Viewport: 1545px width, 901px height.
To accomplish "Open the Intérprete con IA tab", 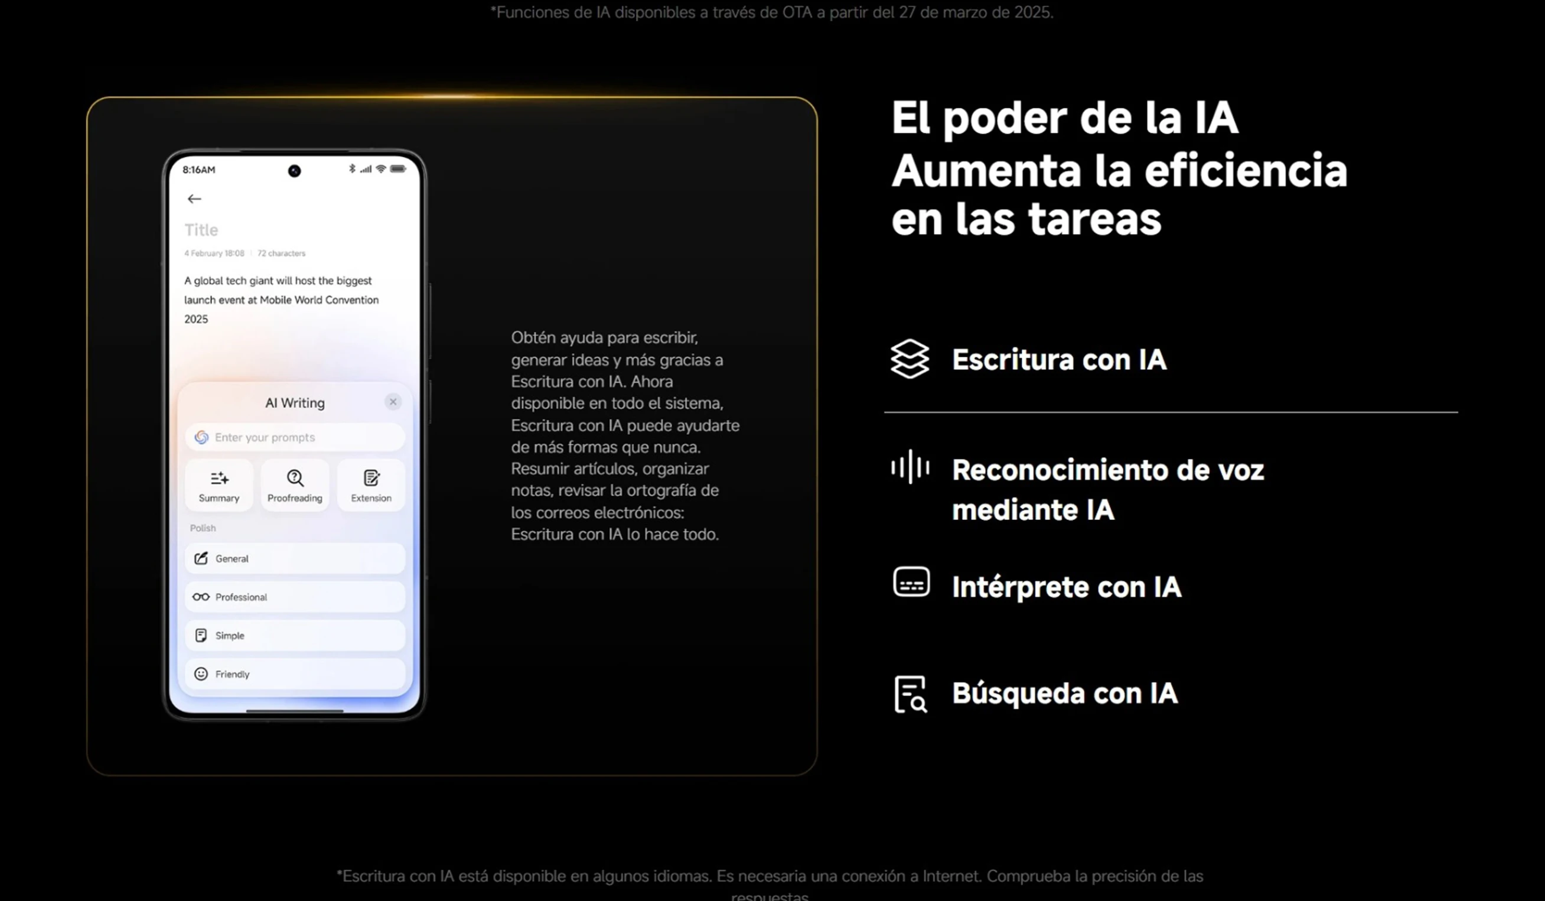I will click(x=1066, y=587).
